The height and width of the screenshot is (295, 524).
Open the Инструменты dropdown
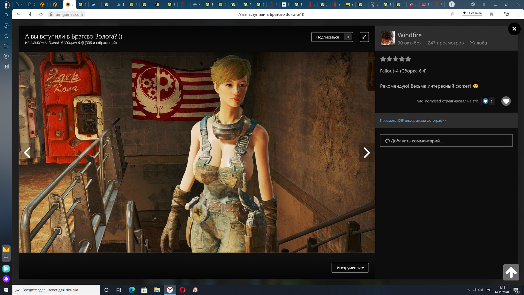coord(350,268)
